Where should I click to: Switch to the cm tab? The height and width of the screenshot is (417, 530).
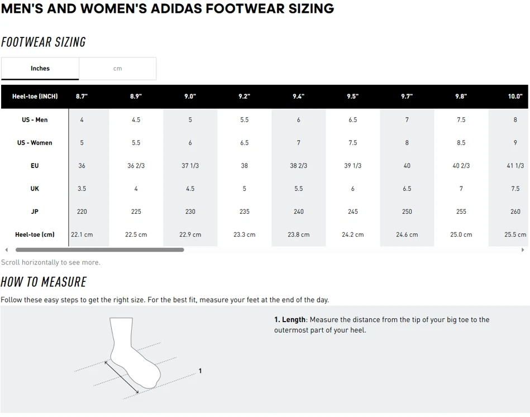pyautogui.click(x=117, y=69)
